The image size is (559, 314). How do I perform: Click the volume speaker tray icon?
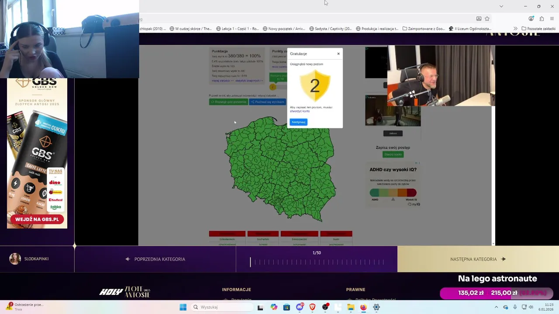tap(531, 307)
